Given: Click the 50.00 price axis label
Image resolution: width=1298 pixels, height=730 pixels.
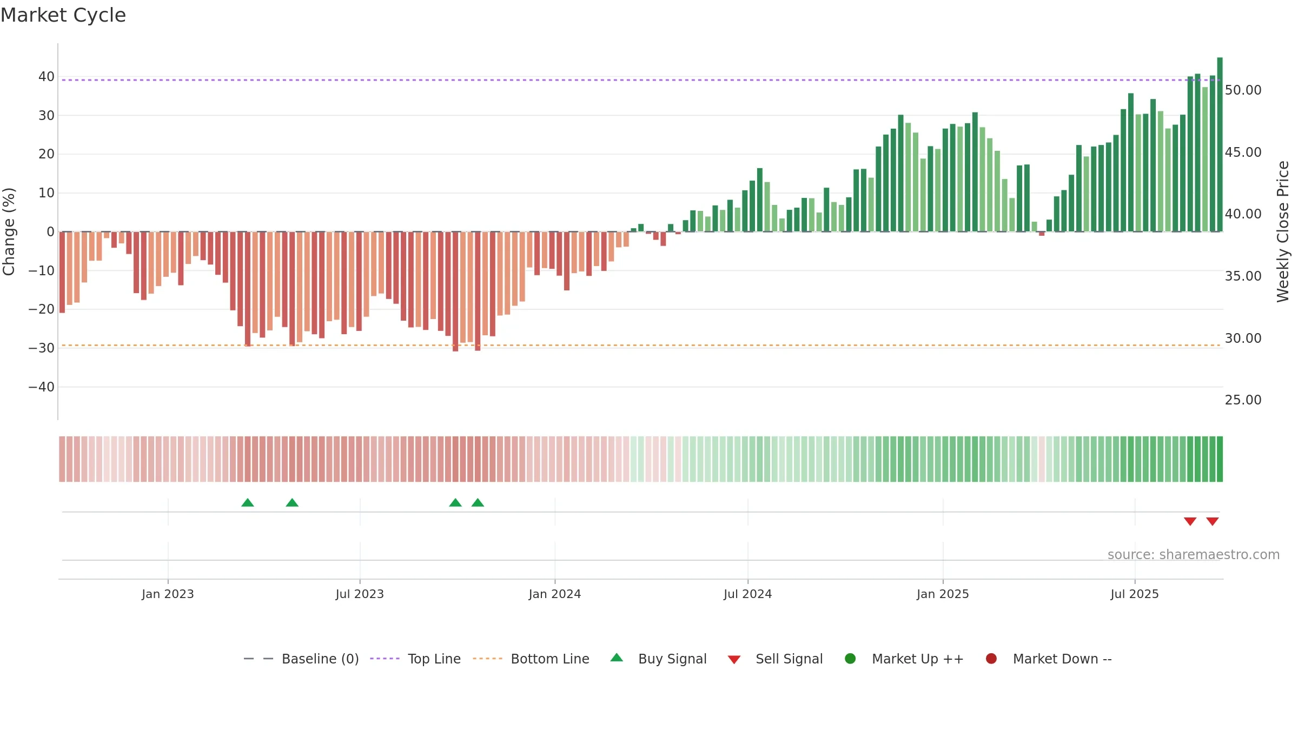Looking at the screenshot, I should pyautogui.click(x=1243, y=90).
